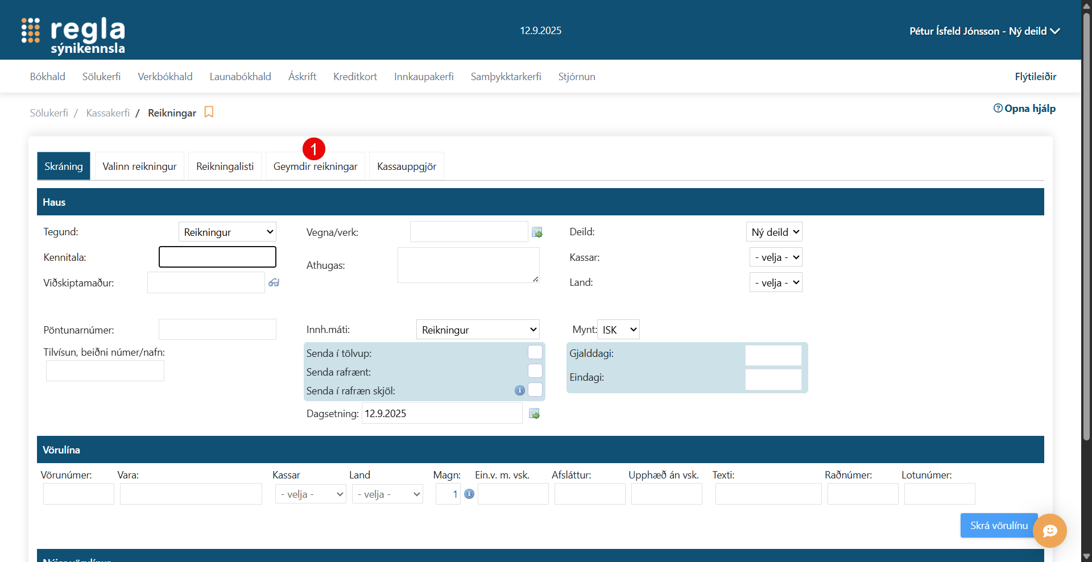
Task: Click the Opna hjálp link
Action: 1024,109
